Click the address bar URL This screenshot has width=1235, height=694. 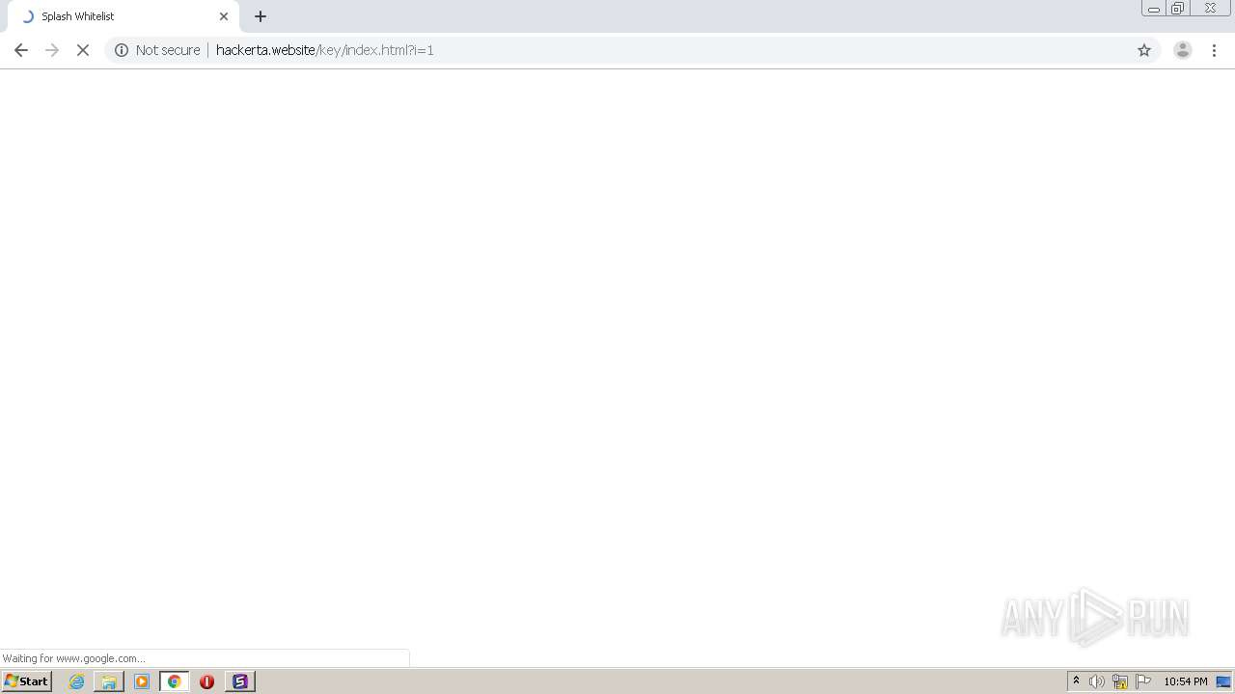[325, 50]
